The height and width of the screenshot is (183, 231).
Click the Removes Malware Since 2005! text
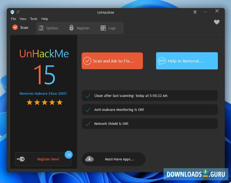(43, 93)
